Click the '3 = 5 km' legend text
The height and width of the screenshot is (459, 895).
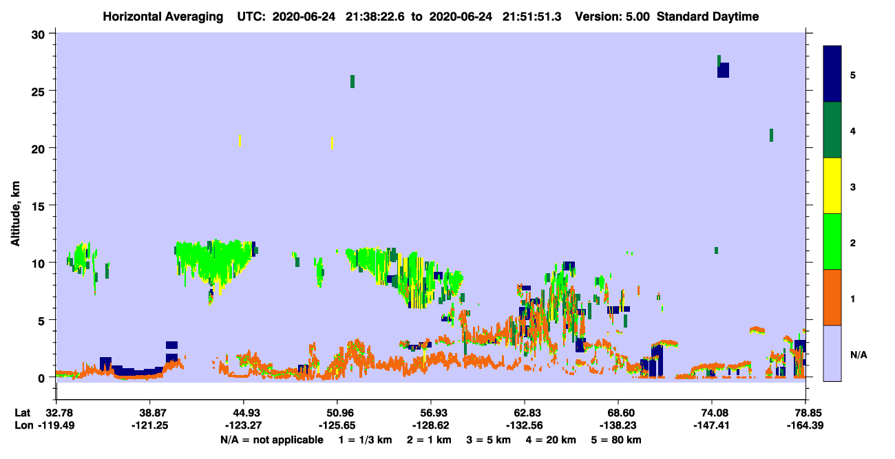488,440
